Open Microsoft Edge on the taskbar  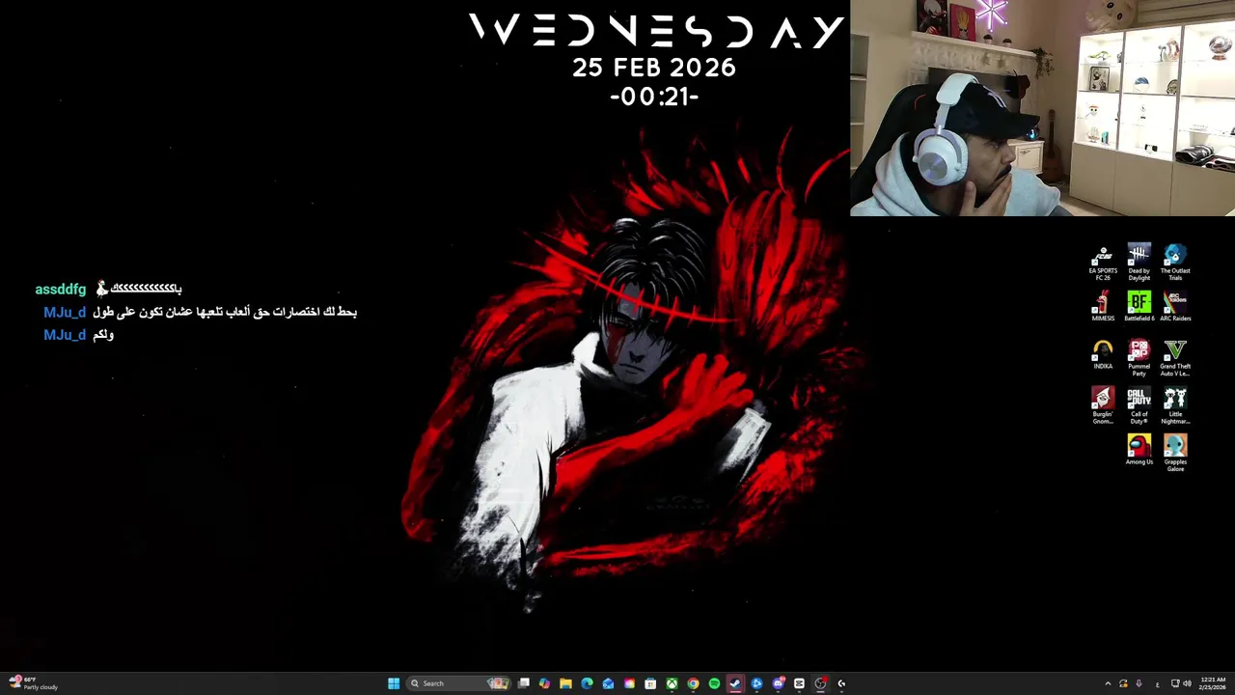pos(587,683)
